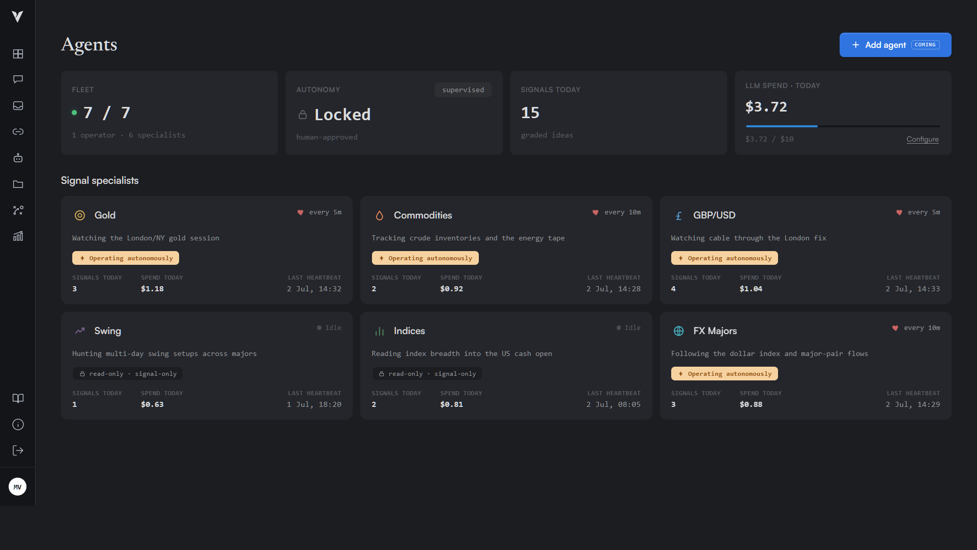The image size is (977, 550).
Task: Click Gold's $1.18 spend today value
Action: pos(152,289)
